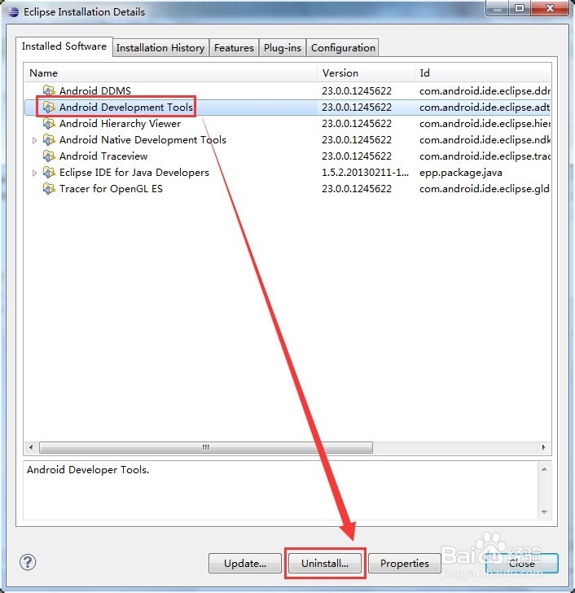Sort list by the Id column header
This screenshot has width=575, height=593.
pos(483,72)
